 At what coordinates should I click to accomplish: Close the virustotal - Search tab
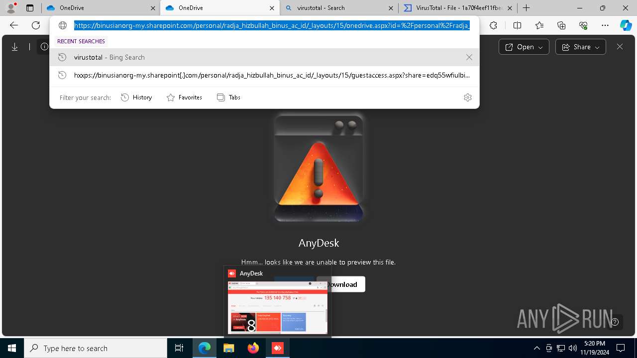pos(390,8)
